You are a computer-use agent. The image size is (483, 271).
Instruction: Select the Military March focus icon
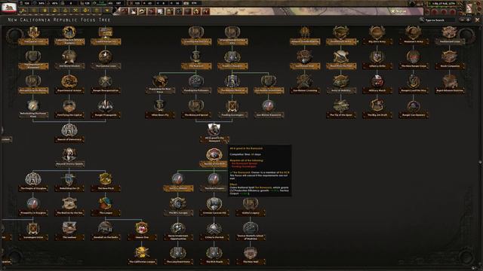(x=377, y=81)
